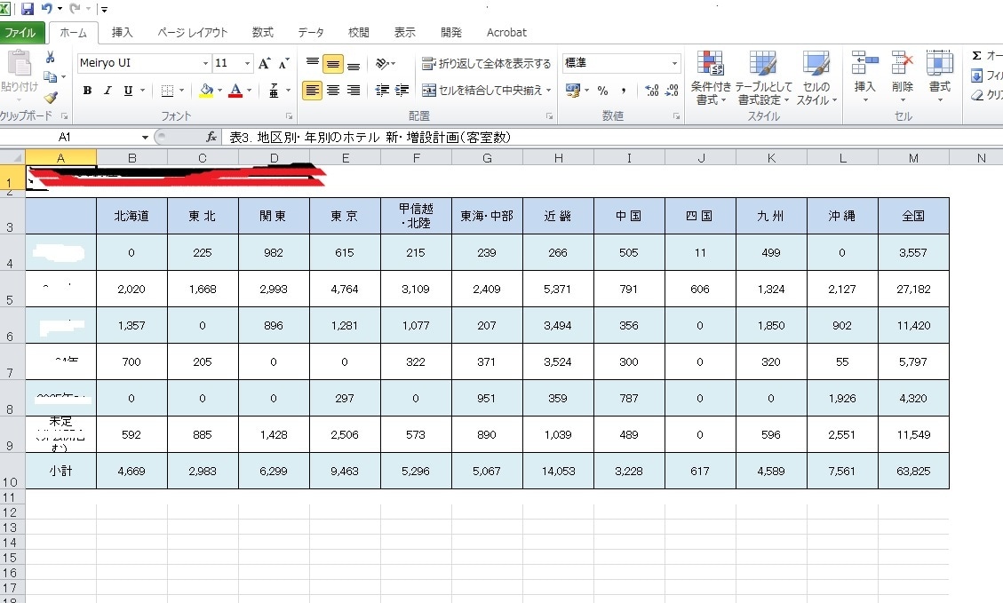
Task: Toggle top vertical alignment
Action: click(313, 63)
